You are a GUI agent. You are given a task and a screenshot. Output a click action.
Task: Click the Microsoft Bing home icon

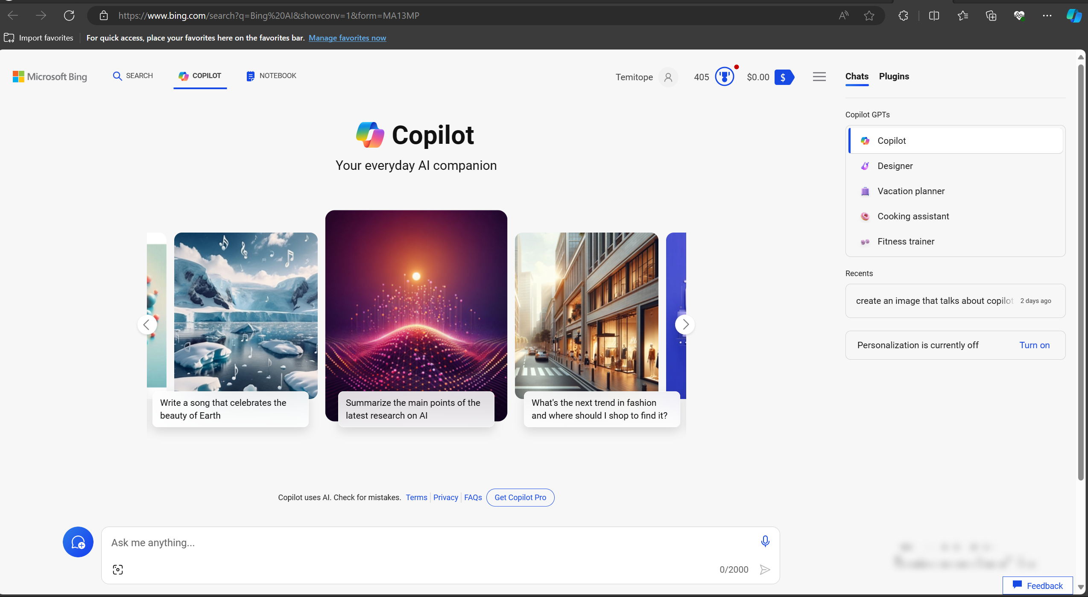click(x=50, y=76)
